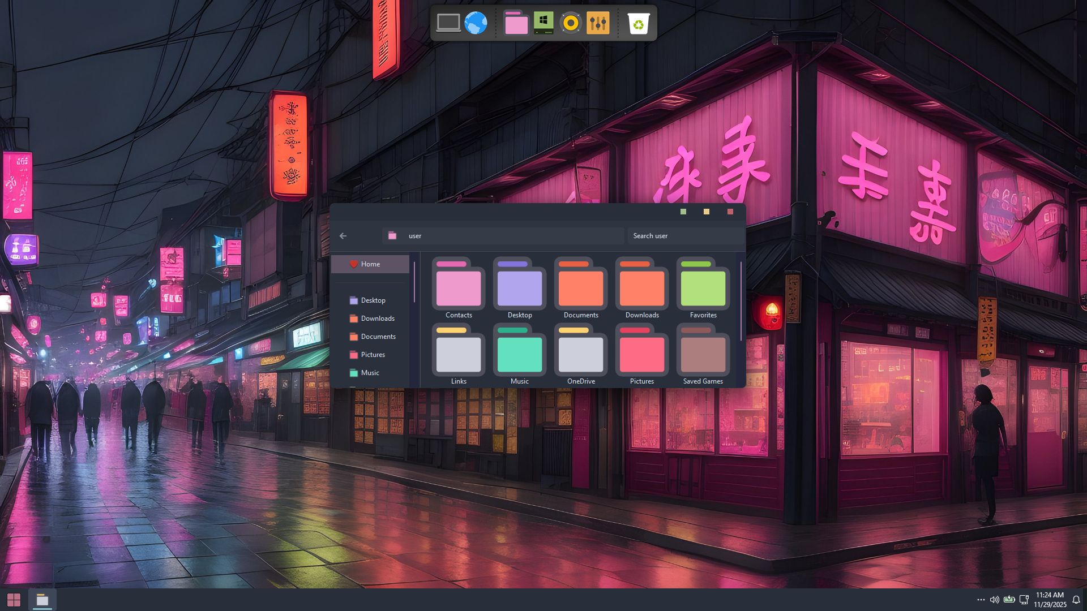Select Home in the sidebar

tap(370, 264)
